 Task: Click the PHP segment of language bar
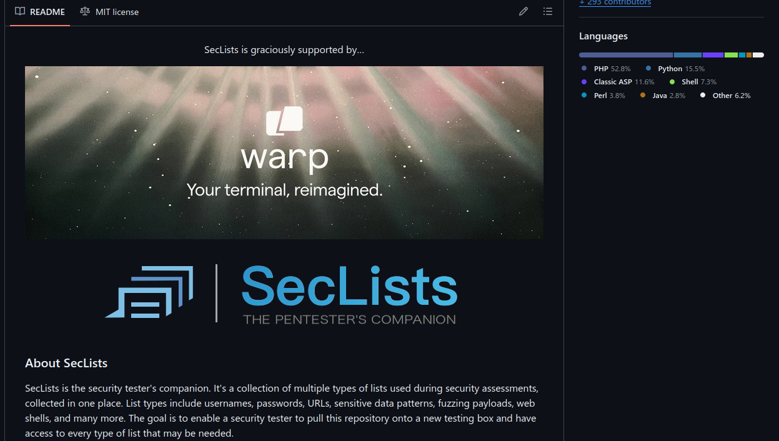626,55
